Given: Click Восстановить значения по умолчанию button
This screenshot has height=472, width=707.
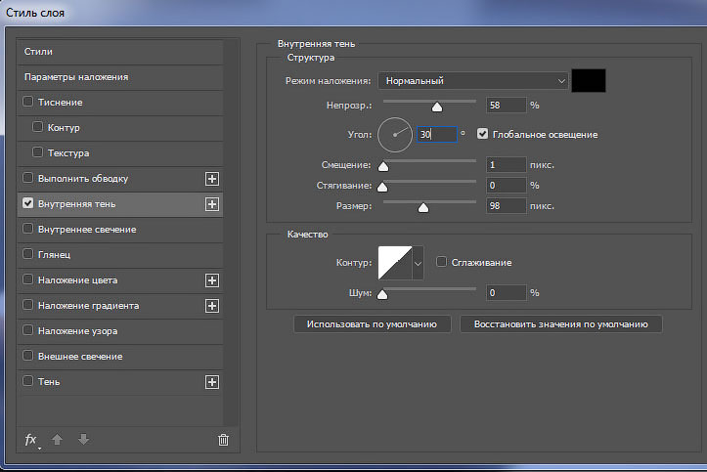Looking at the screenshot, I should tap(561, 324).
